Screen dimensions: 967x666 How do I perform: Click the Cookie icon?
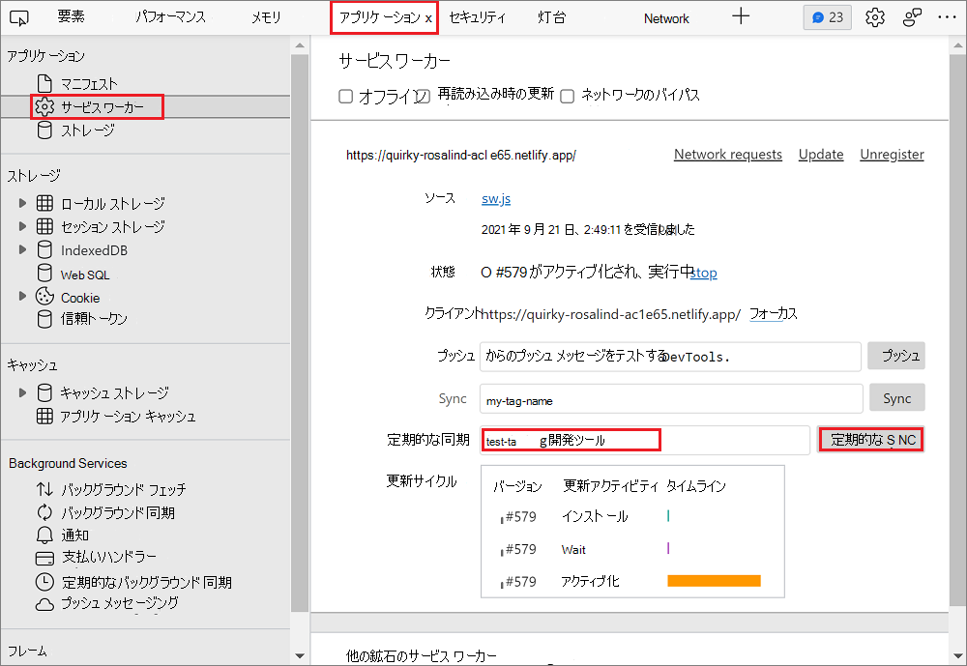click(44, 297)
